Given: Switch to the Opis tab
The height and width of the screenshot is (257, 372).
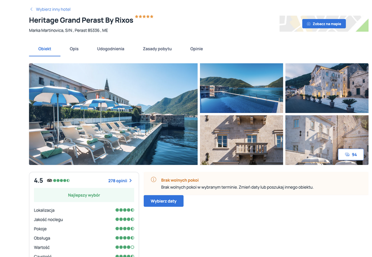Looking at the screenshot, I should click(74, 49).
